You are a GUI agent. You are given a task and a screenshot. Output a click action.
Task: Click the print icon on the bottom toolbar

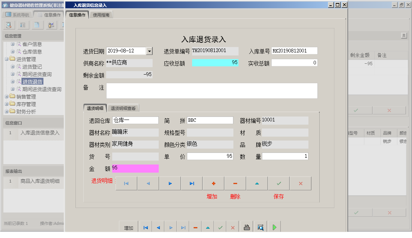point(247,226)
